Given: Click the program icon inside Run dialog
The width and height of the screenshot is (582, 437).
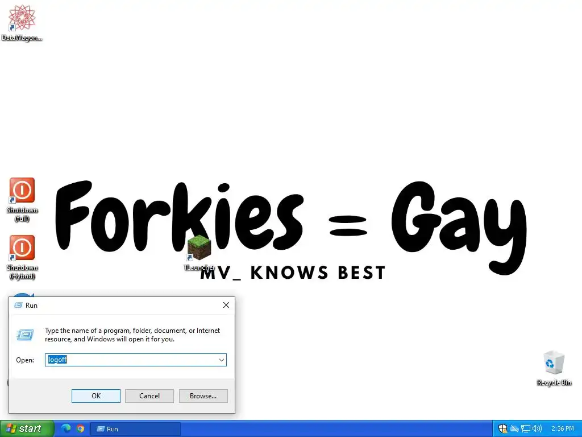Looking at the screenshot, I should coord(25,335).
